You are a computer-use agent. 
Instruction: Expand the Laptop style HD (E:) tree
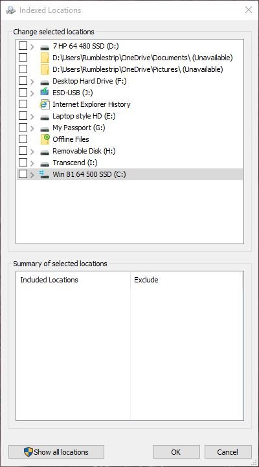(x=32, y=116)
